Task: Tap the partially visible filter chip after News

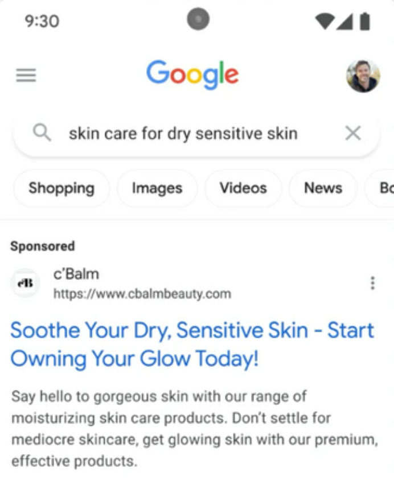Action: pos(380,188)
